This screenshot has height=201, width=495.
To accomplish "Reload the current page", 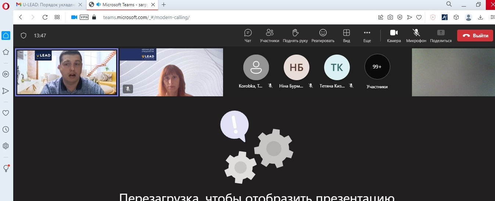I will 45,17.
